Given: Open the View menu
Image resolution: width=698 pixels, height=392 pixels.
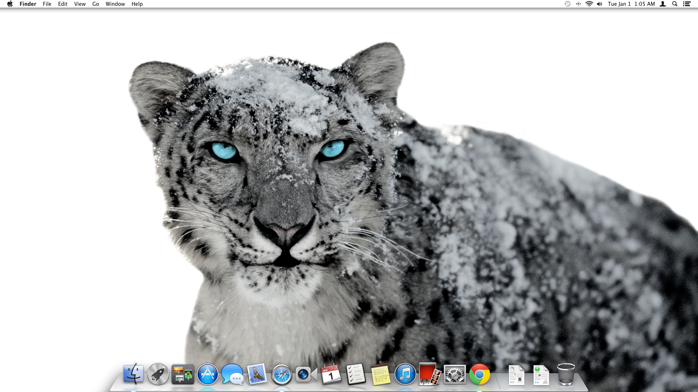Looking at the screenshot, I should pyautogui.click(x=80, y=4).
